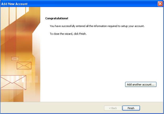164x114 pixels.
Task: Click the Congratulations! heading
Action: [57, 18]
